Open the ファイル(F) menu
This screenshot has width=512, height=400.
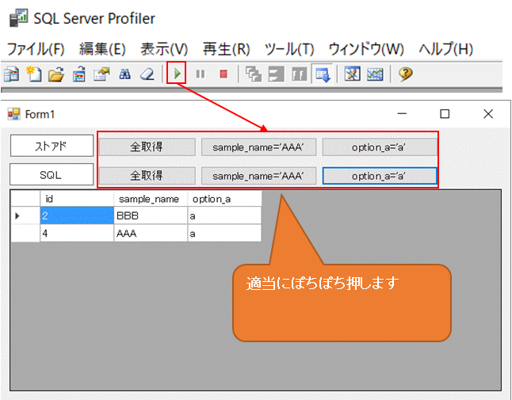36,49
